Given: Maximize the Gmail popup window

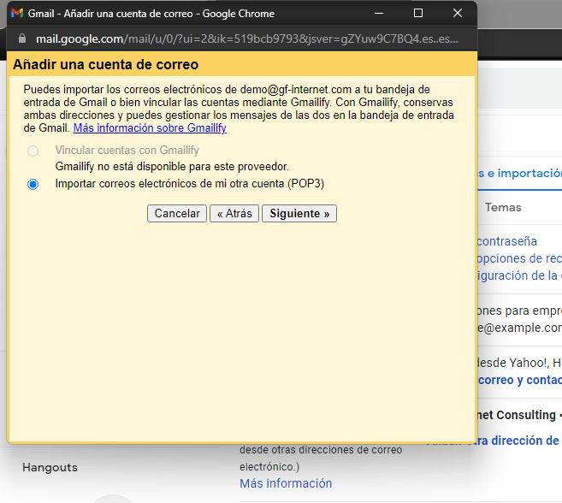Looking at the screenshot, I should coord(418,14).
